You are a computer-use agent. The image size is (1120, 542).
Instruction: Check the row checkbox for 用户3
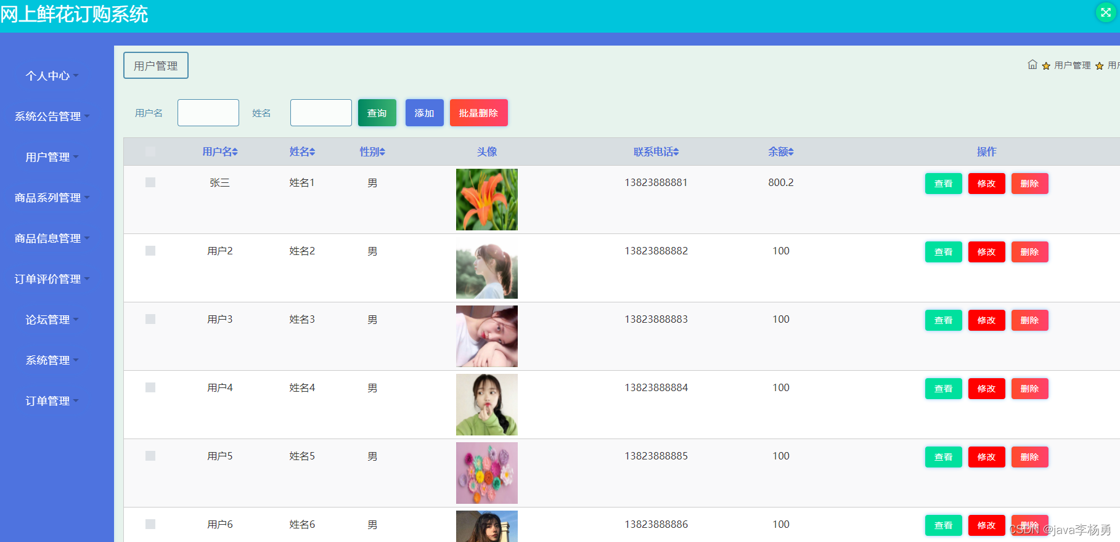pos(150,319)
